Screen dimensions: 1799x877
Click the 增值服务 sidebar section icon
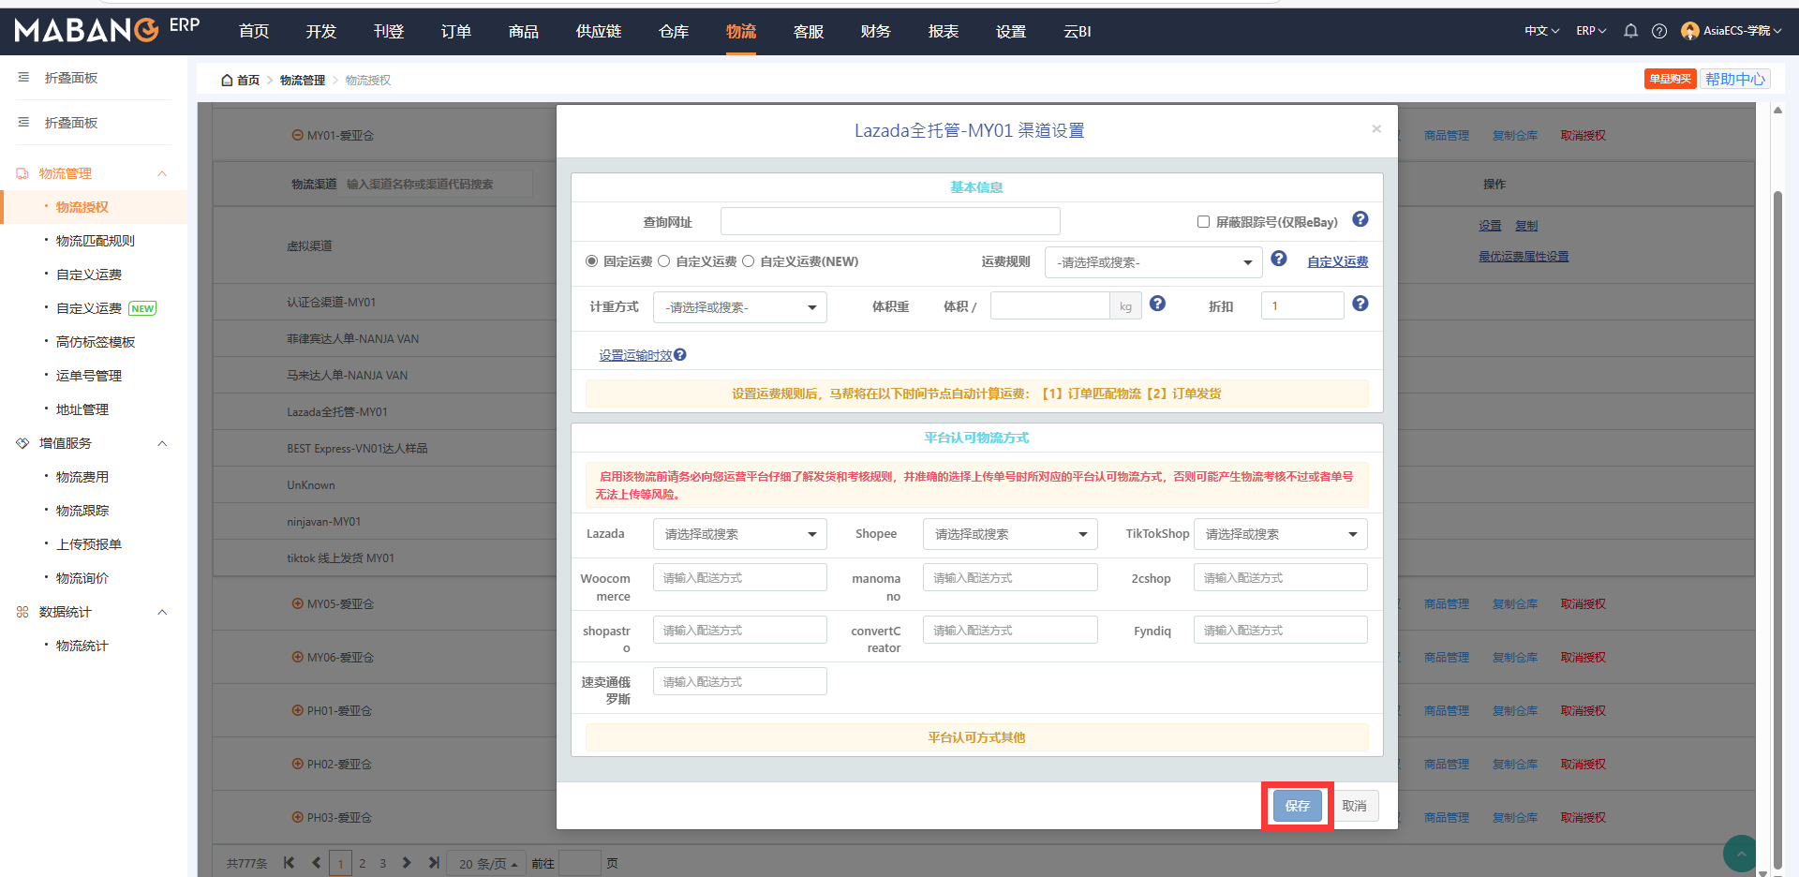[22, 443]
